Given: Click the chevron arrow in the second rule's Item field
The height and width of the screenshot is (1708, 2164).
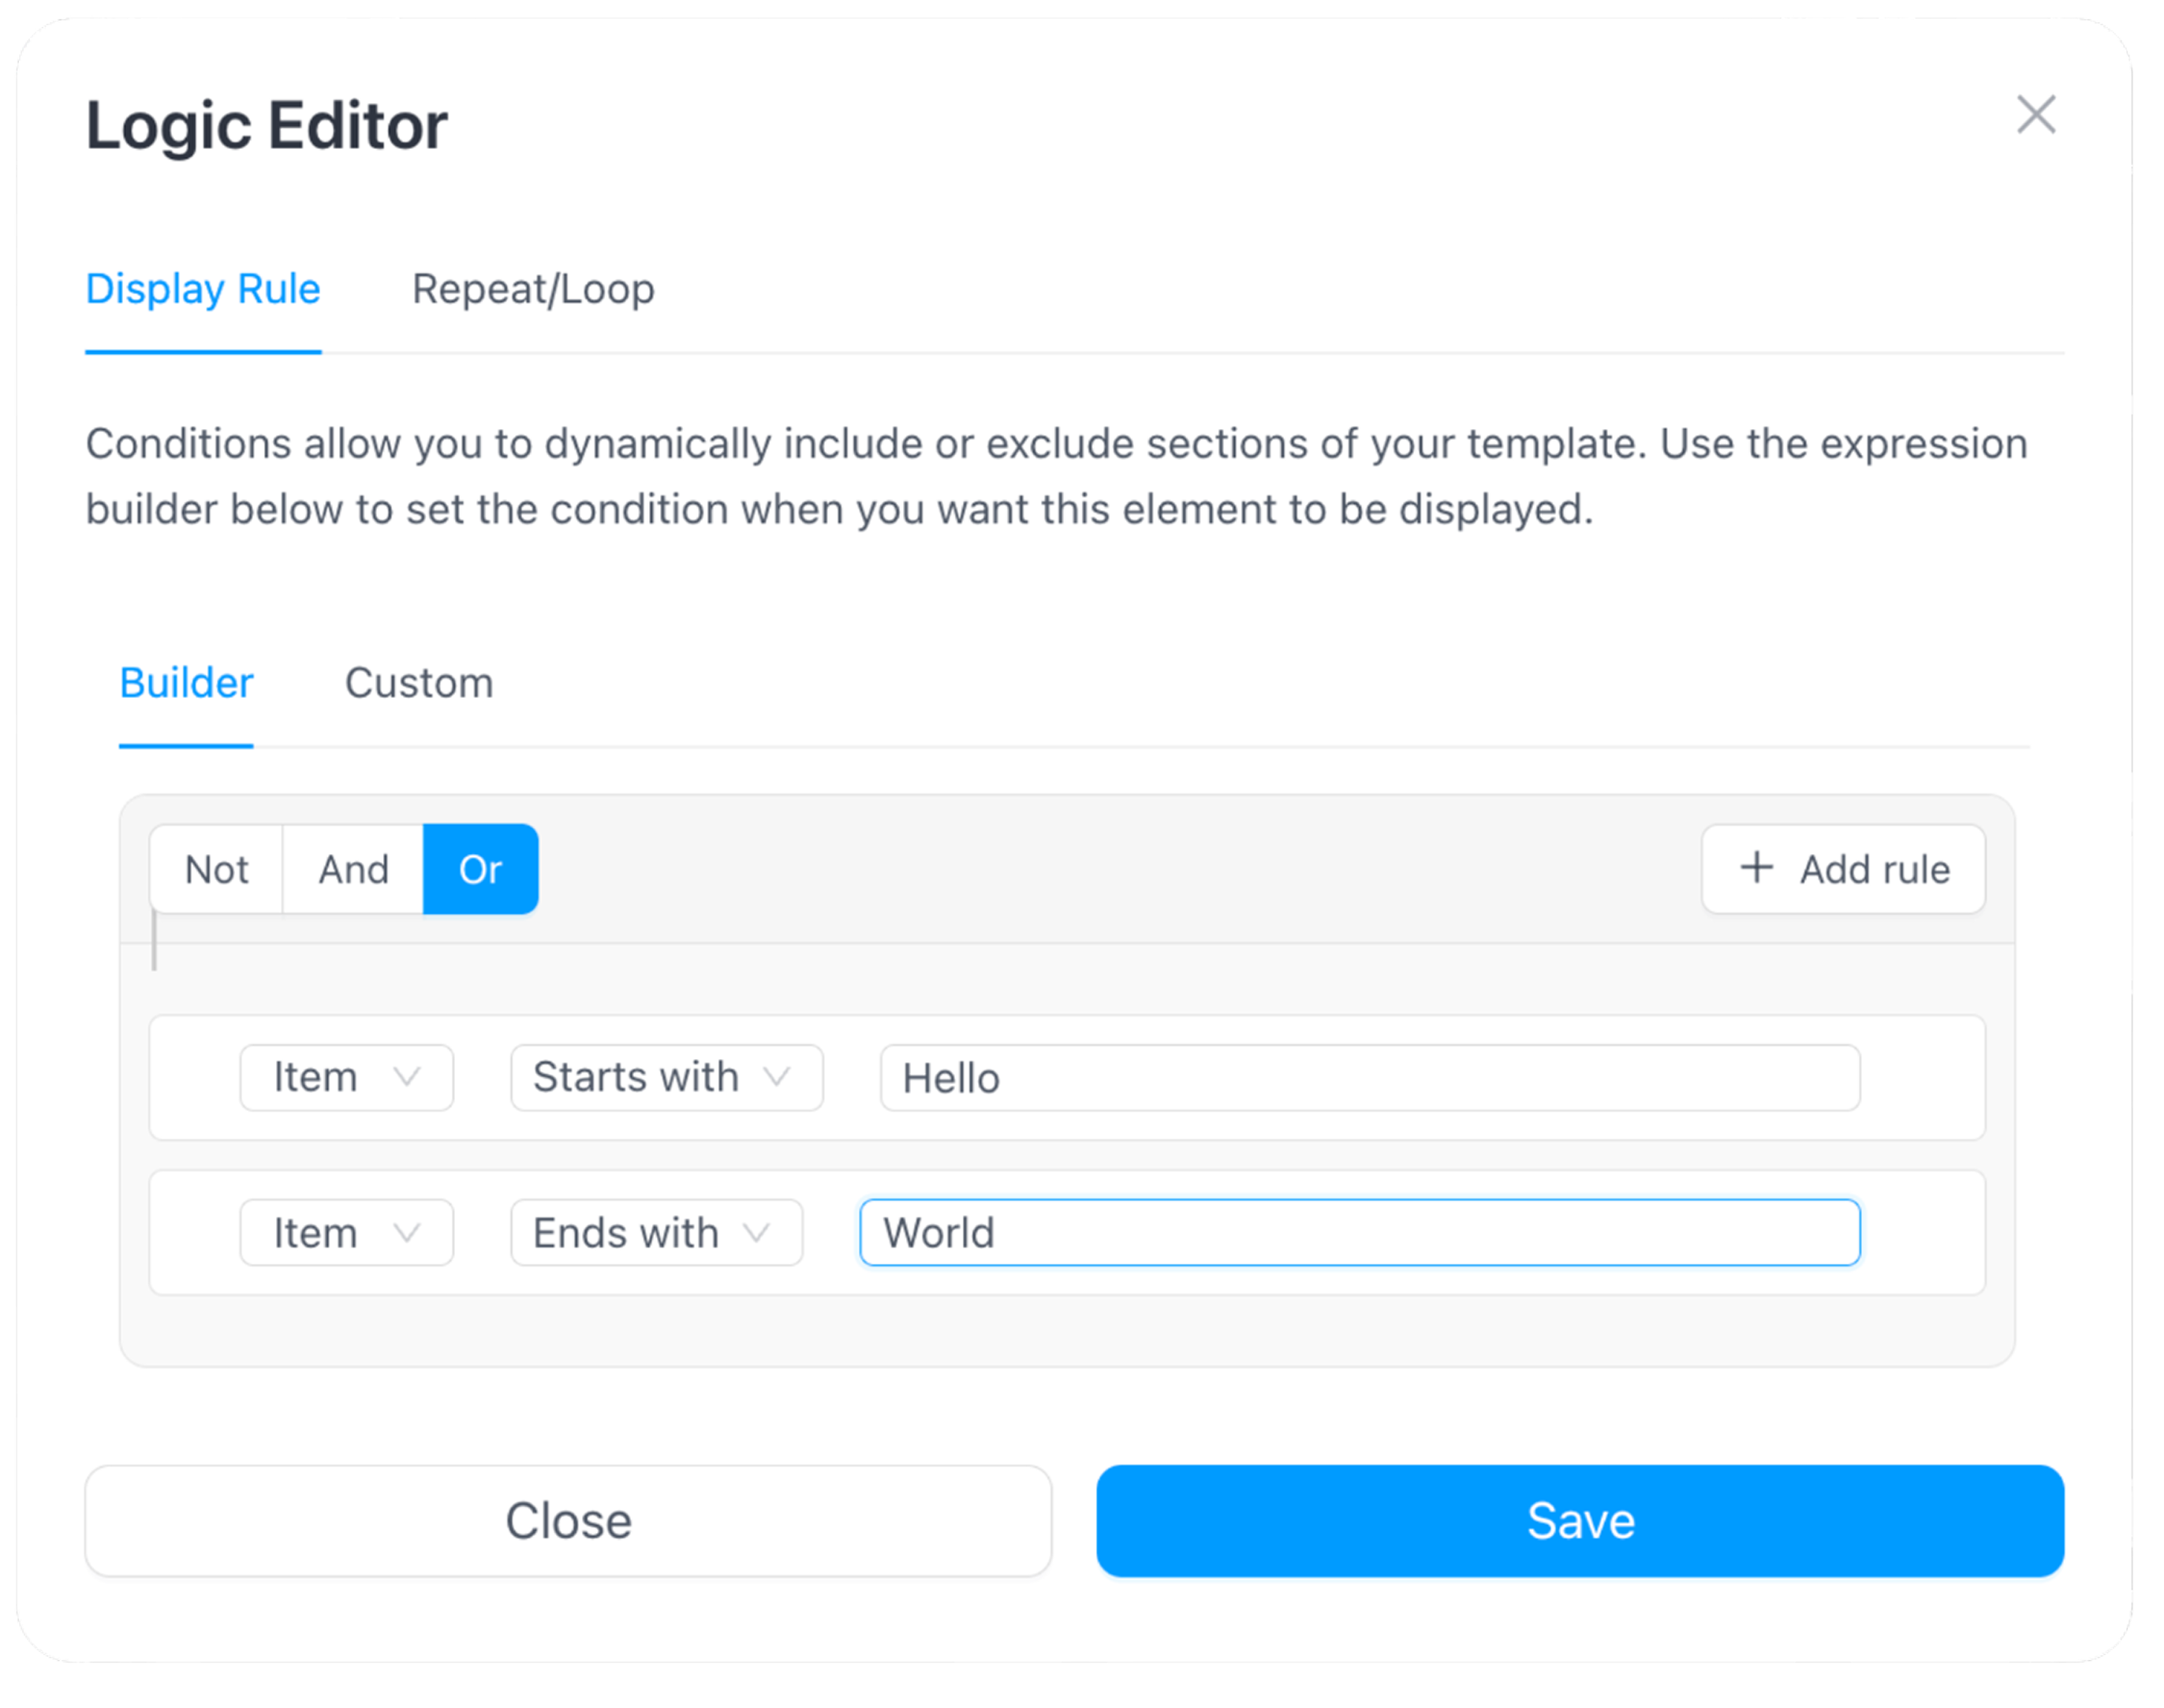Looking at the screenshot, I should pyautogui.click(x=407, y=1232).
